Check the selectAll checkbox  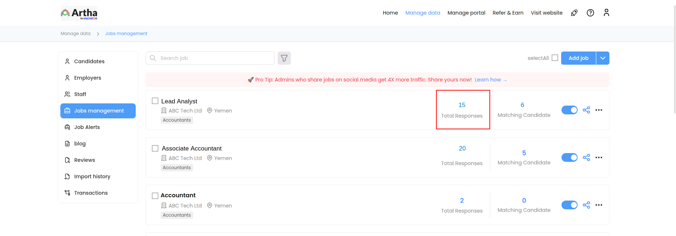click(x=555, y=58)
